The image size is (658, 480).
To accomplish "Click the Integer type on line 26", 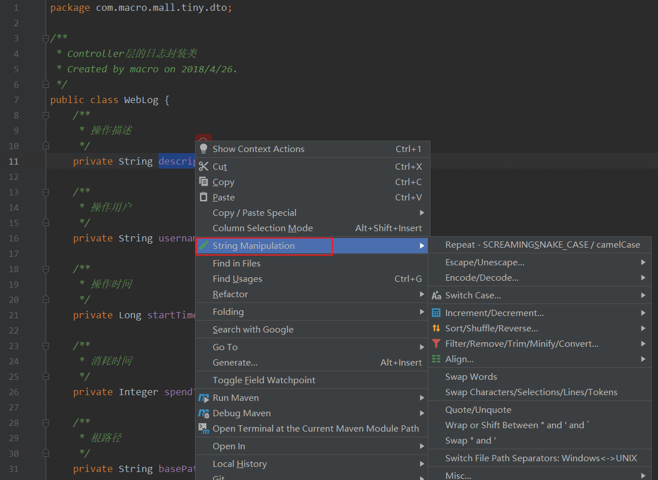I will [139, 392].
